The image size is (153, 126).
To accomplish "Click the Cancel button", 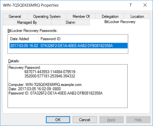I will click(x=85, y=120).
